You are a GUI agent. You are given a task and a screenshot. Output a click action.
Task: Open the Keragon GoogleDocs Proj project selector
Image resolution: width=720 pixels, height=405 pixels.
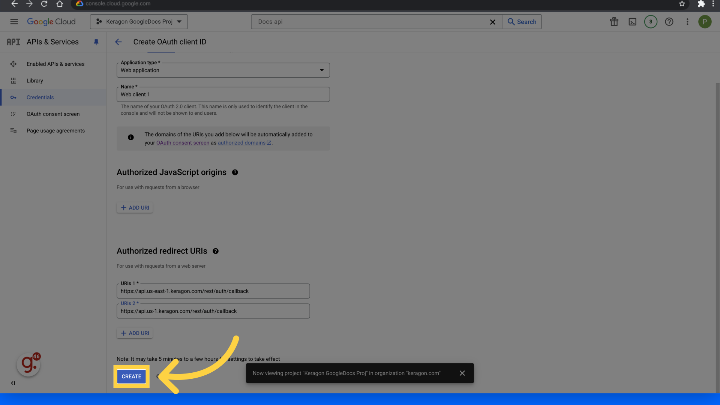coord(139,22)
